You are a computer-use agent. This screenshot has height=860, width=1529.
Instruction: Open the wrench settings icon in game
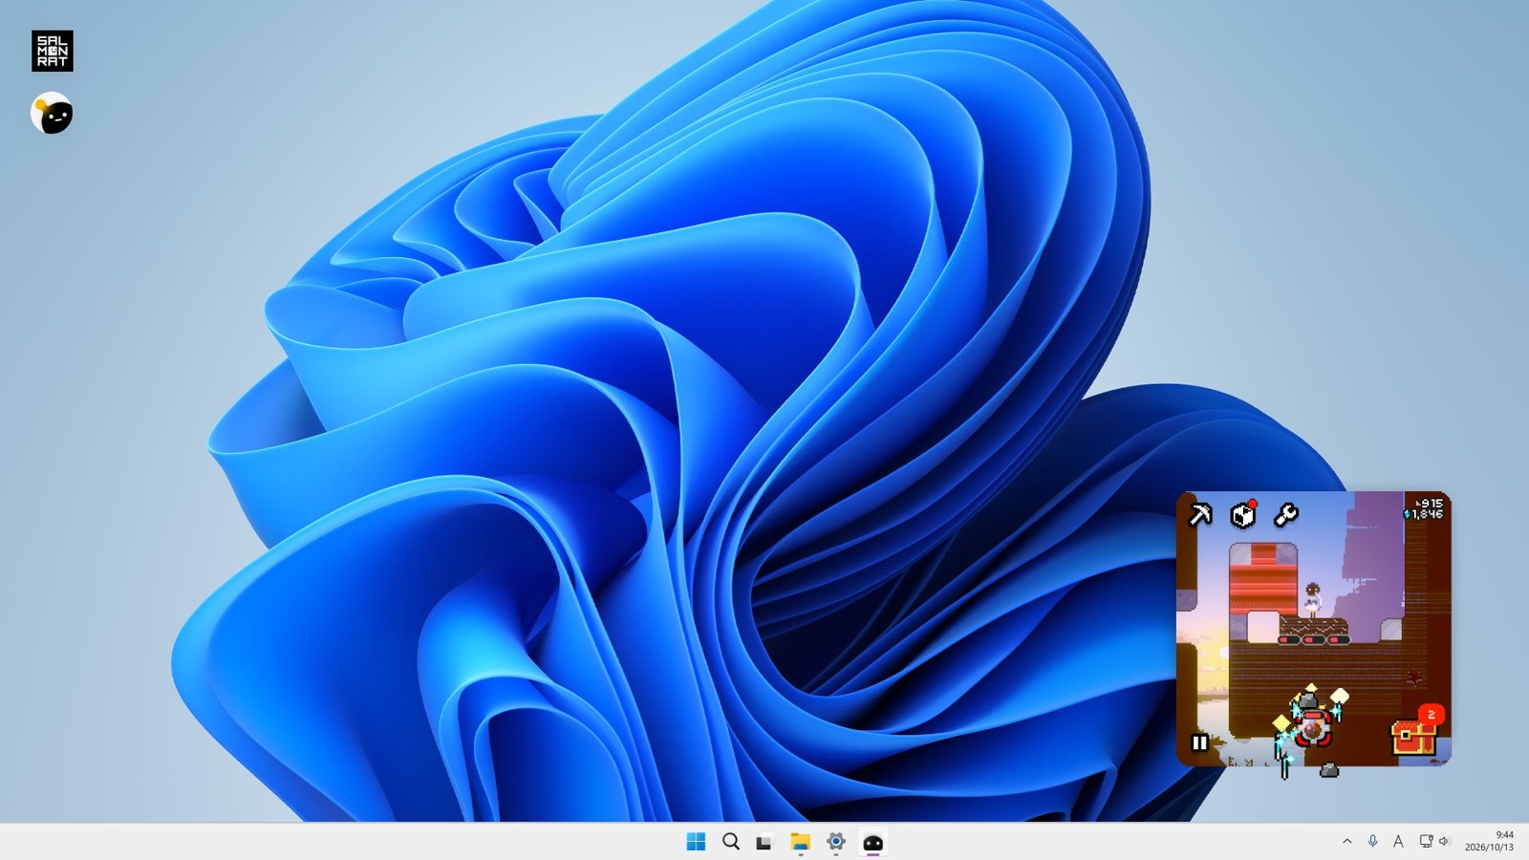coord(1286,515)
